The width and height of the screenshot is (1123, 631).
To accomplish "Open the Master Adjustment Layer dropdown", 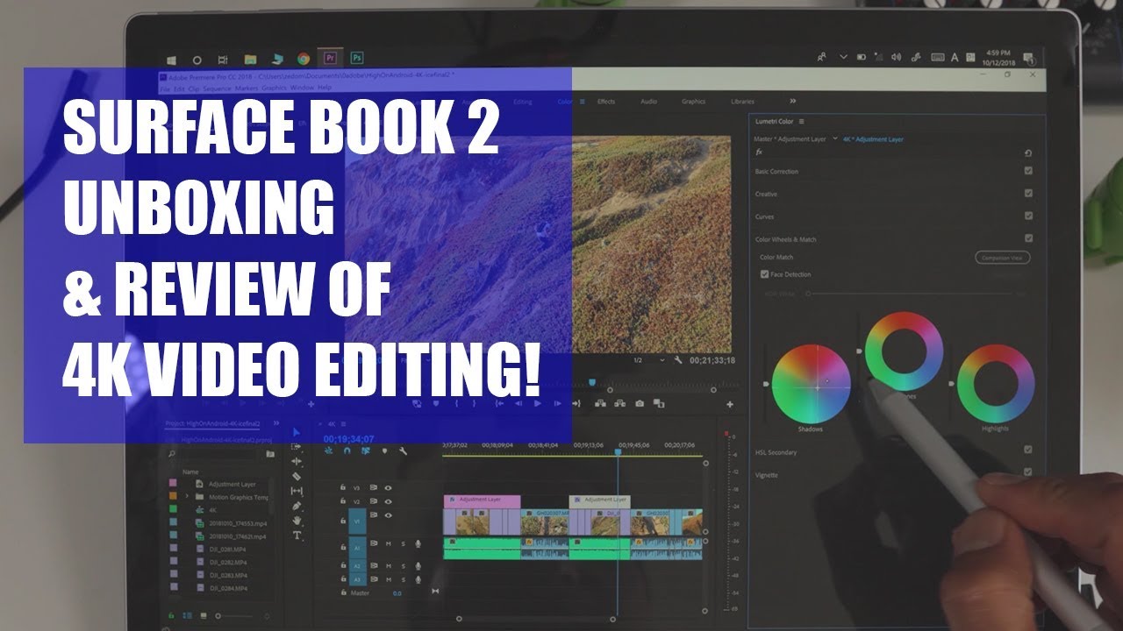I will pos(835,138).
